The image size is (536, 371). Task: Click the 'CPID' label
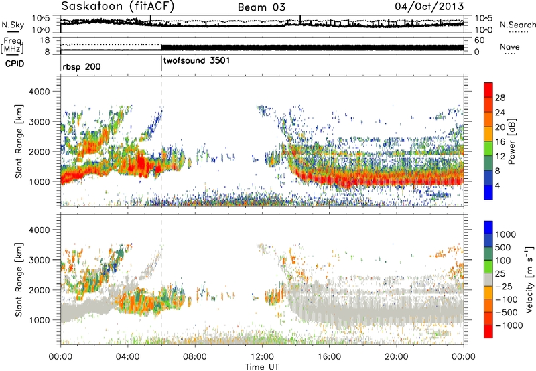(x=15, y=64)
